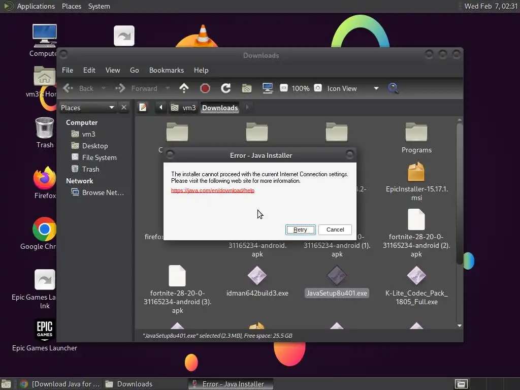Open the Home folder toolbar icon
The image size is (520, 390).
pyautogui.click(x=246, y=88)
